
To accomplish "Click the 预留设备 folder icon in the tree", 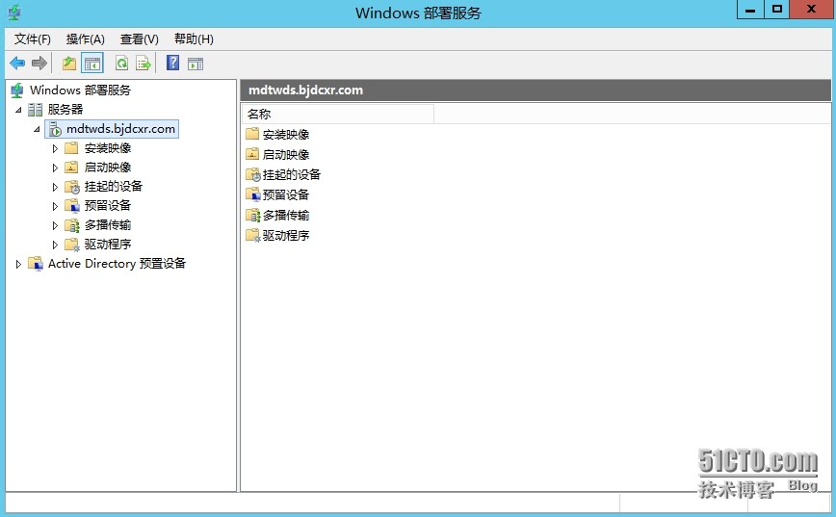I will click(x=72, y=206).
